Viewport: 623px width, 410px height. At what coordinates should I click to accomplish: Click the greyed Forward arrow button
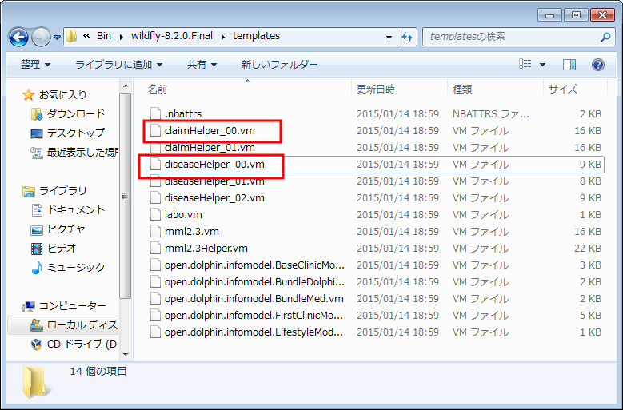[41, 37]
